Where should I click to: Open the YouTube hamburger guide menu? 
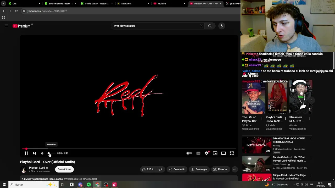pyautogui.click(x=6, y=26)
